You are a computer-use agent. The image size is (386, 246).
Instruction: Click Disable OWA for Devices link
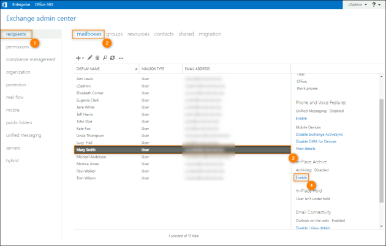[316, 141]
